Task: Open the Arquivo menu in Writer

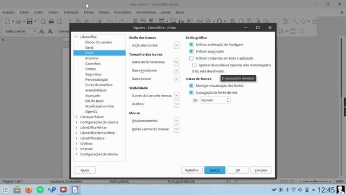Action: [x=9, y=12]
